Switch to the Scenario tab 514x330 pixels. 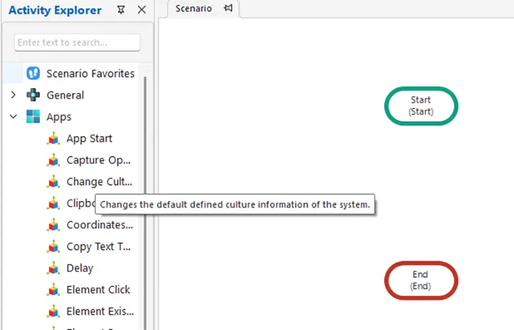click(193, 8)
